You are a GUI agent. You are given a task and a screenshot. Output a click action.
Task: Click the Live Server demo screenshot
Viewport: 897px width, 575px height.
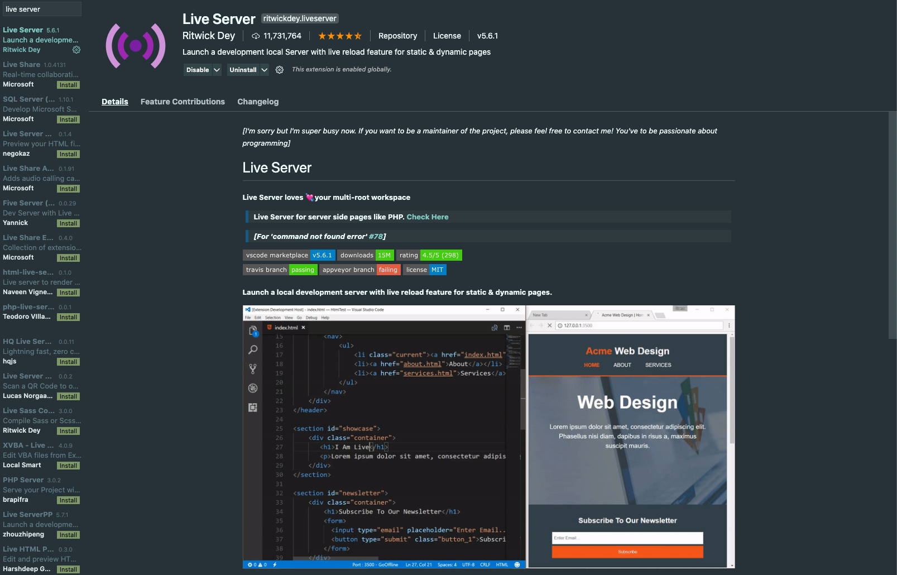[x=488, y=437]
